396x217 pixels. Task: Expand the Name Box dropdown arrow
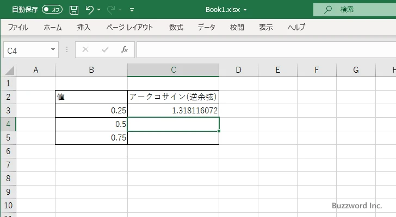[53, 49]
